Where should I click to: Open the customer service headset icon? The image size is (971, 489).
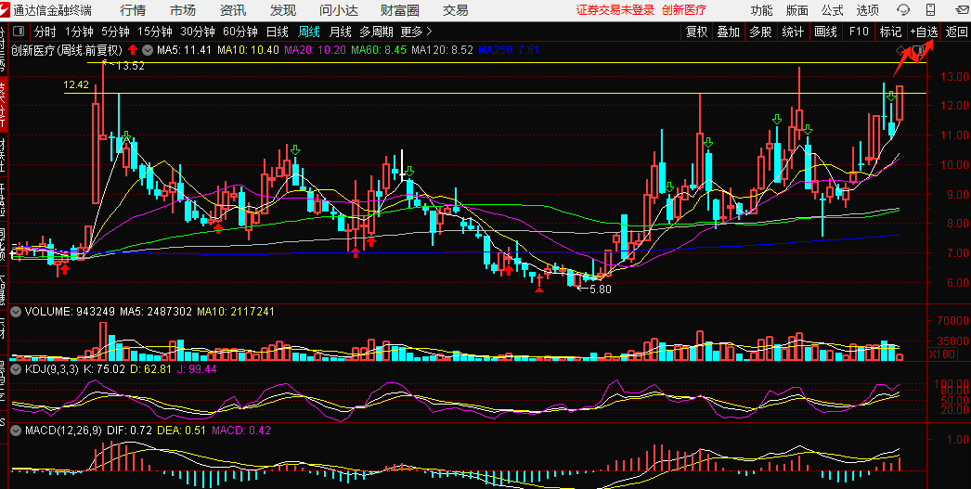tap(903, 10)
